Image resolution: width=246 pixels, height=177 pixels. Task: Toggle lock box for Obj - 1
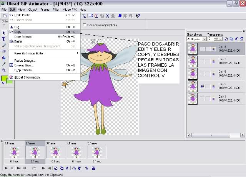208,99
